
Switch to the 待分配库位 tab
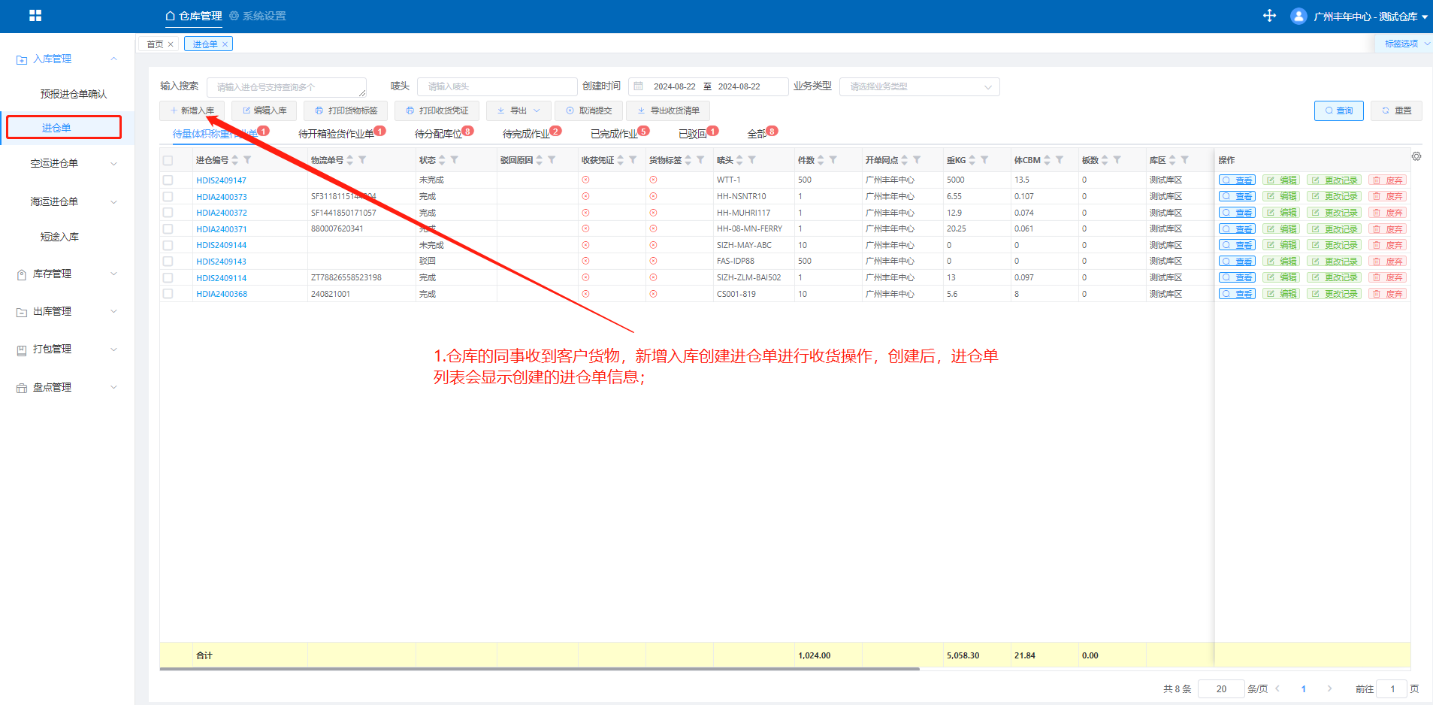(x=439, y=134)
